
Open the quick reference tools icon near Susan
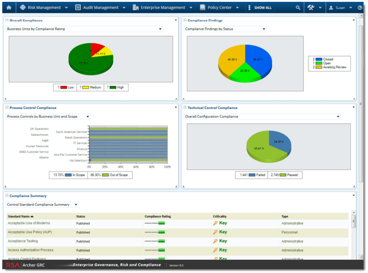pos(311,7)
